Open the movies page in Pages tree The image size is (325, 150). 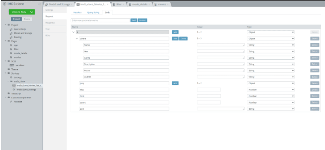pos(17,57)
